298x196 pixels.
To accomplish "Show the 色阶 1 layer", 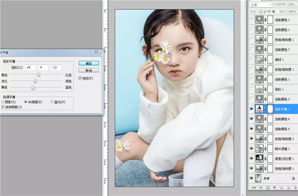I will point(251,89).
